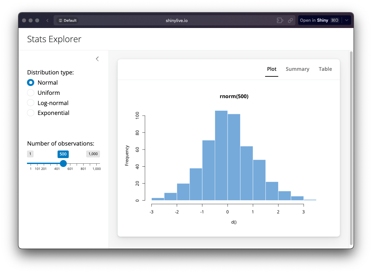
Task: Click the vertical scrollbar on the right
Action: [351, 148]
